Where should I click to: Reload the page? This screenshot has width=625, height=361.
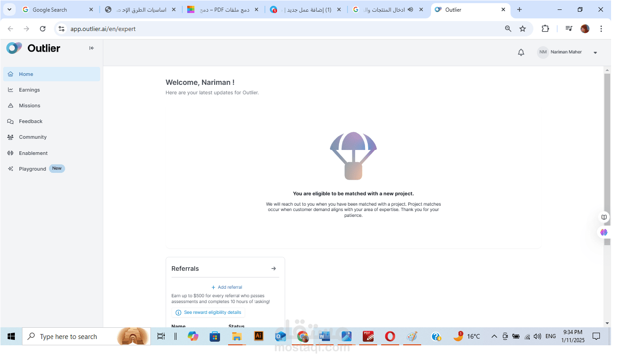click(x=43, y=29)
